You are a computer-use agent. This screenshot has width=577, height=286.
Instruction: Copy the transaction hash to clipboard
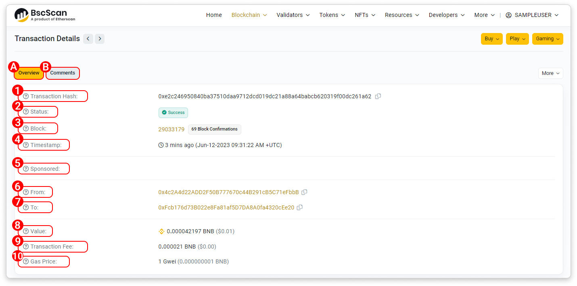click(x=378, y=96)
